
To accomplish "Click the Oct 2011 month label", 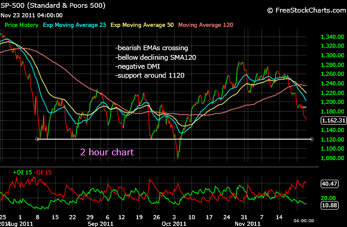I will pyautogui.click(x=174, y=224).
